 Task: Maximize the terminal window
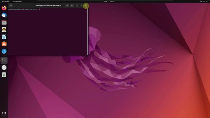pos(81,6)
